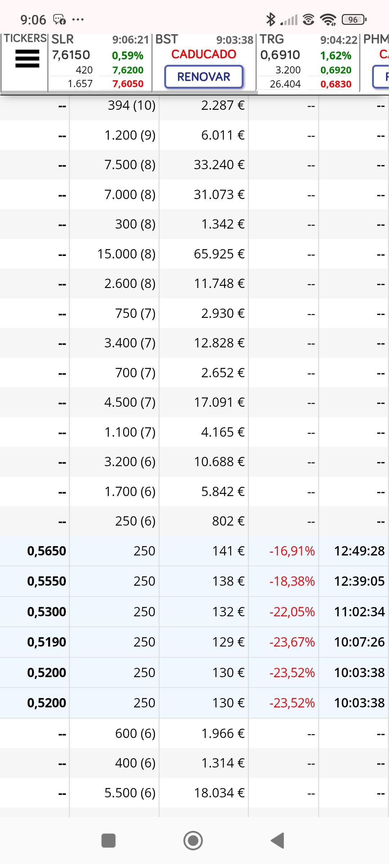Select the TRG ticker card

coord(308,62)
